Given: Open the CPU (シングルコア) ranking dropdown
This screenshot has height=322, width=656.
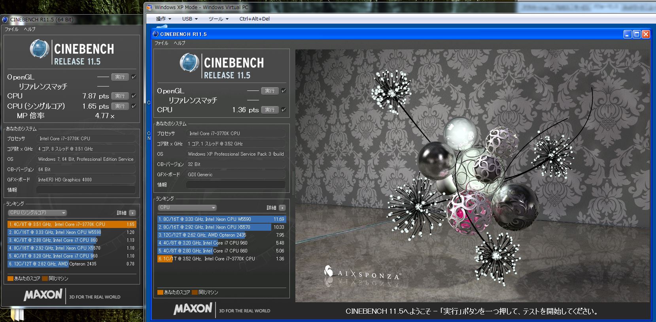Looking at the screenshot, I should pyautogui.click(x=37, y=213).
